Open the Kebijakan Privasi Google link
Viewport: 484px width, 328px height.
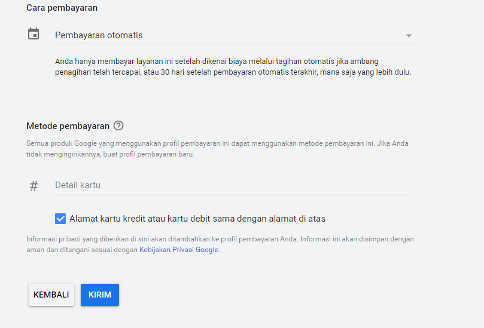(179, 250)
